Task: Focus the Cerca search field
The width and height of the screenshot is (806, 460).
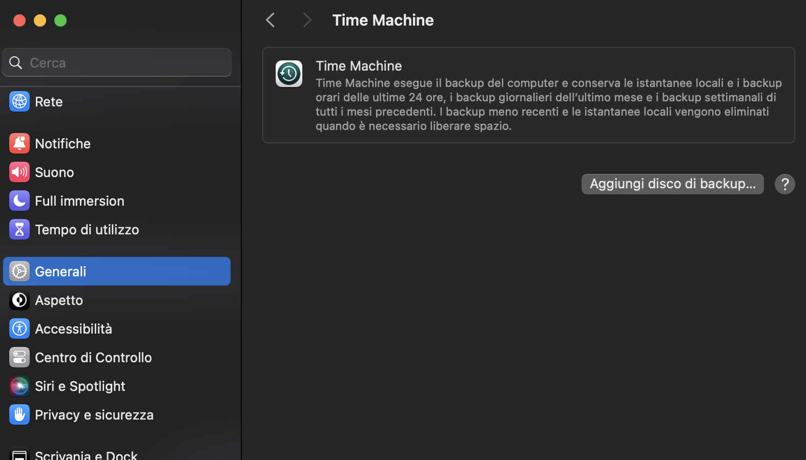Action: point(117,62)
